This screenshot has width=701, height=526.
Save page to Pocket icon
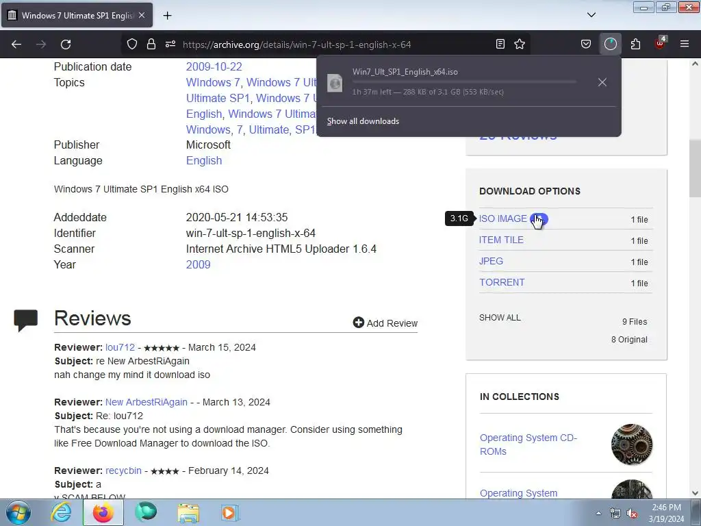pyautogui.click(x=586, y=44)
